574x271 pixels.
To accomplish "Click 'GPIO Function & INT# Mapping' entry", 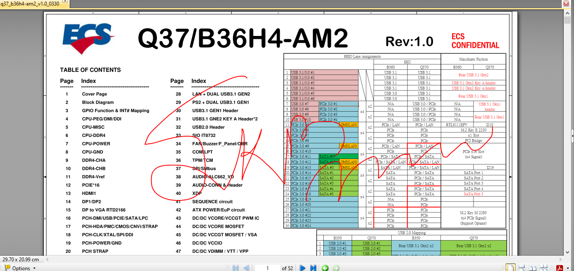I will 116,111.
